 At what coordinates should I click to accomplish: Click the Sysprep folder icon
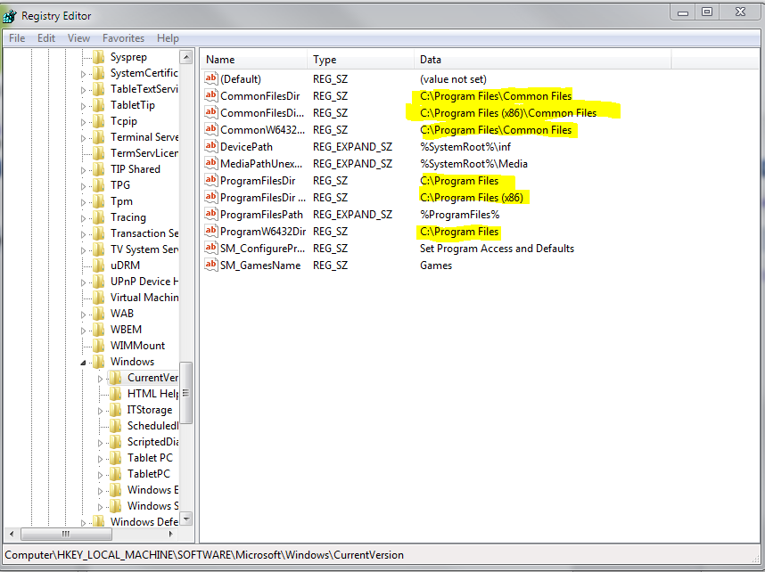coord(99,57)
